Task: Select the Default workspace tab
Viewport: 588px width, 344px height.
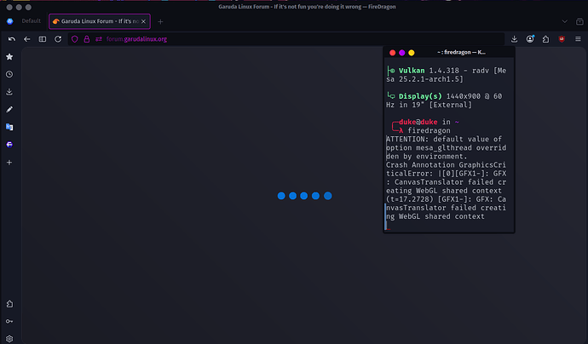Action: pos(31,20)
